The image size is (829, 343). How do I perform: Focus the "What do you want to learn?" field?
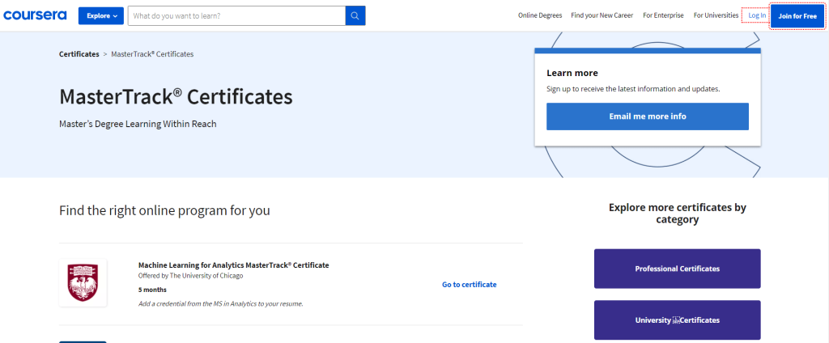click(237, 16)
